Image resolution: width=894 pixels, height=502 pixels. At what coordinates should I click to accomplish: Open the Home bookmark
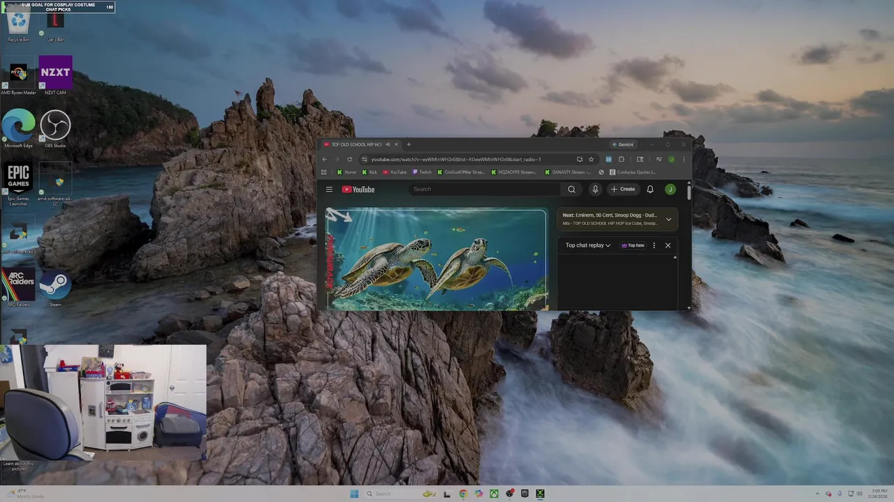tap(346, 172)
